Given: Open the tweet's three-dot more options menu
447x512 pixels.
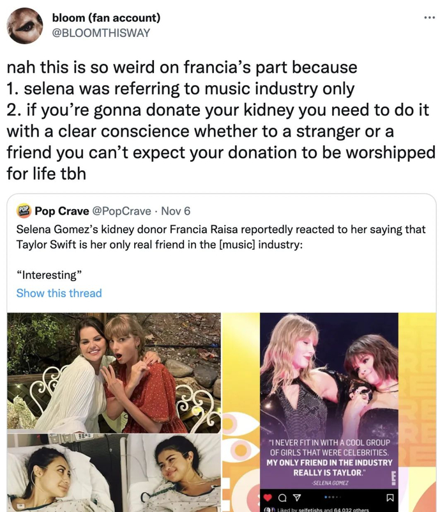Looking at the screenshot, I should pyautogui.click(x=429, y=17).
